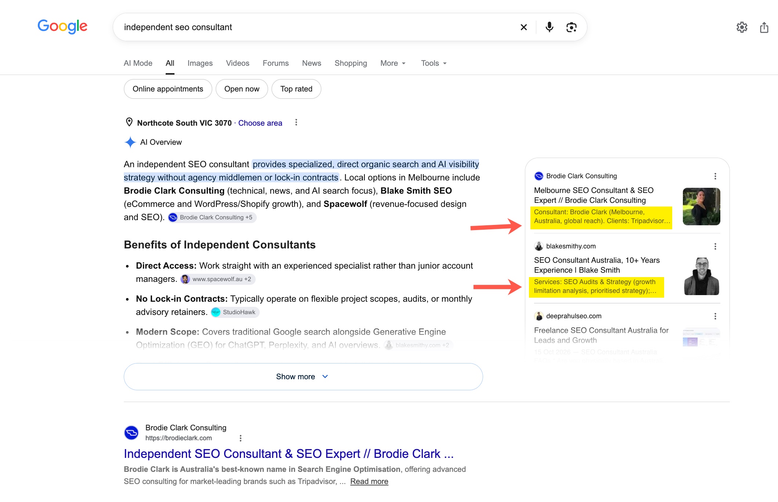Select the All results tab
This screenshot has width=778, height=502.
click(170, 63)
